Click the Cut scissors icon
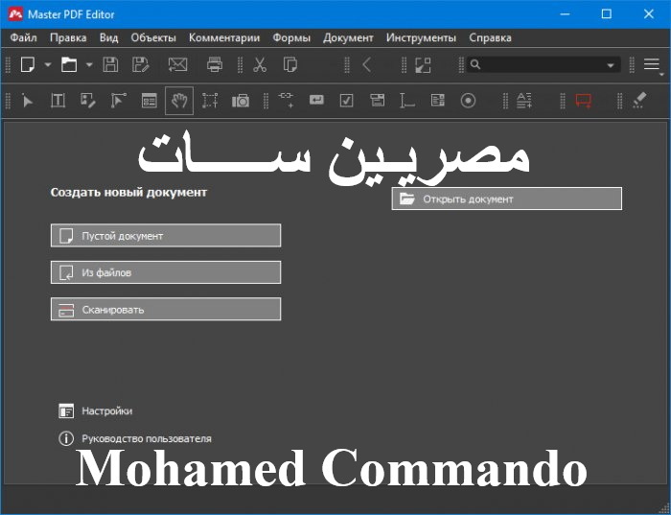 (x=260, y=65)
